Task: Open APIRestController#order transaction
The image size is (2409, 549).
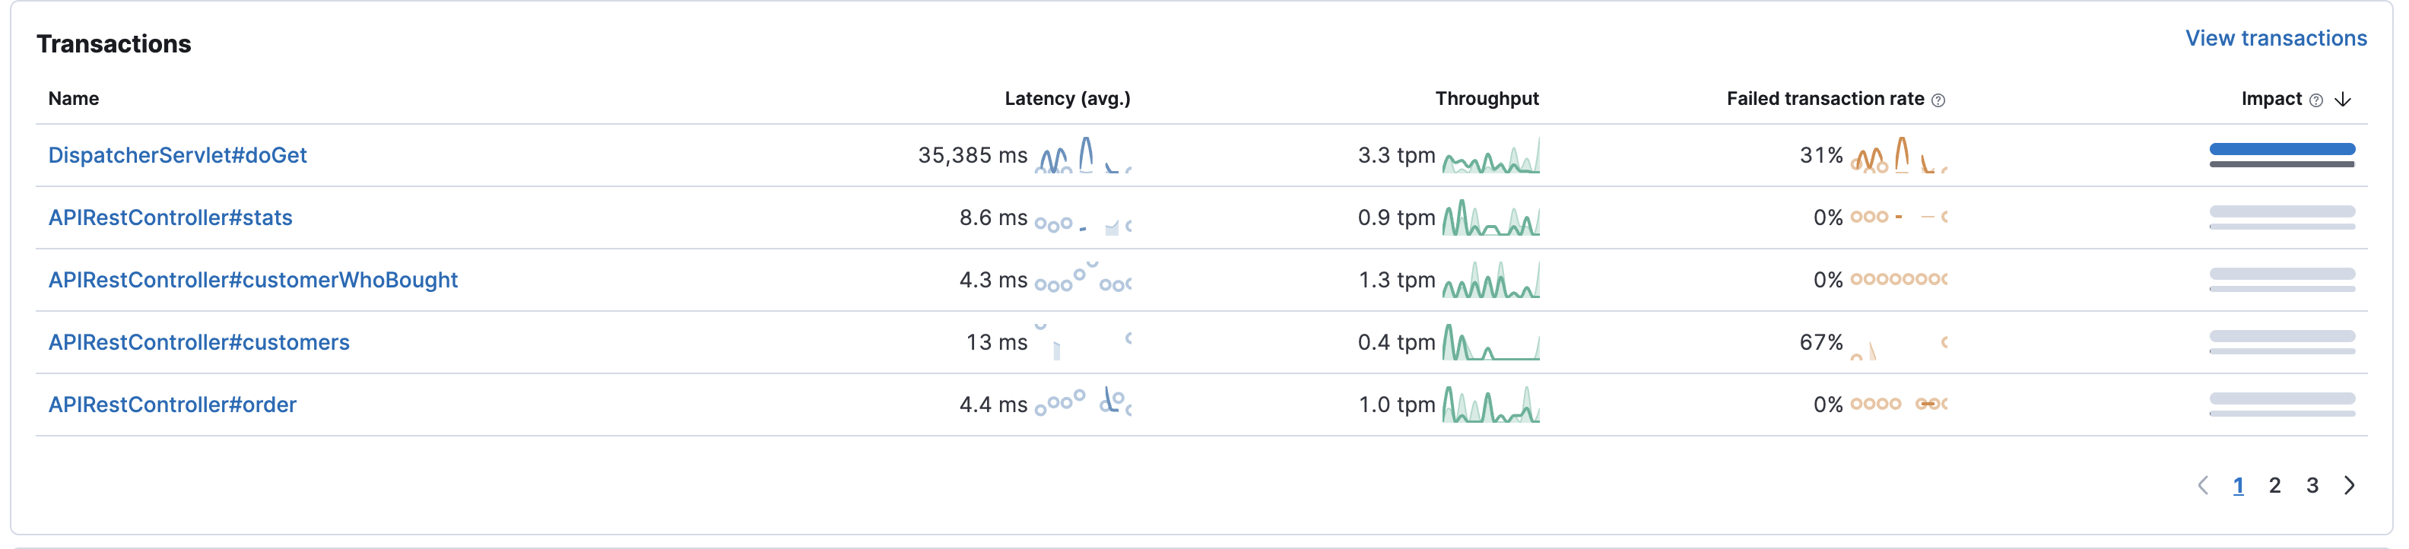Action: click(172, 404)
